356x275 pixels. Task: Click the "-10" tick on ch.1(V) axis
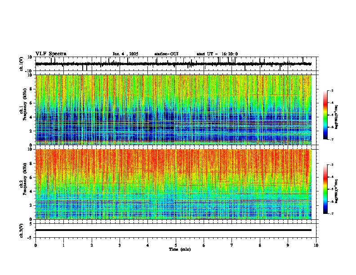tap(29, 71)
